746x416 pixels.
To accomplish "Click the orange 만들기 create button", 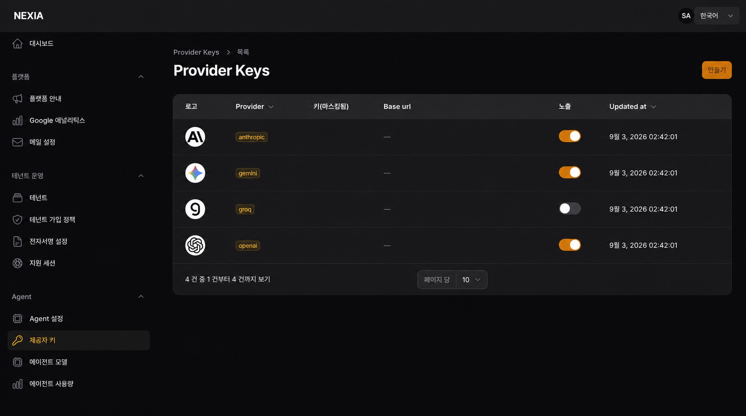I will tap(717, 70).
